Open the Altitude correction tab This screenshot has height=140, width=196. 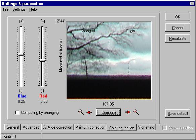(x=57, y=127)
